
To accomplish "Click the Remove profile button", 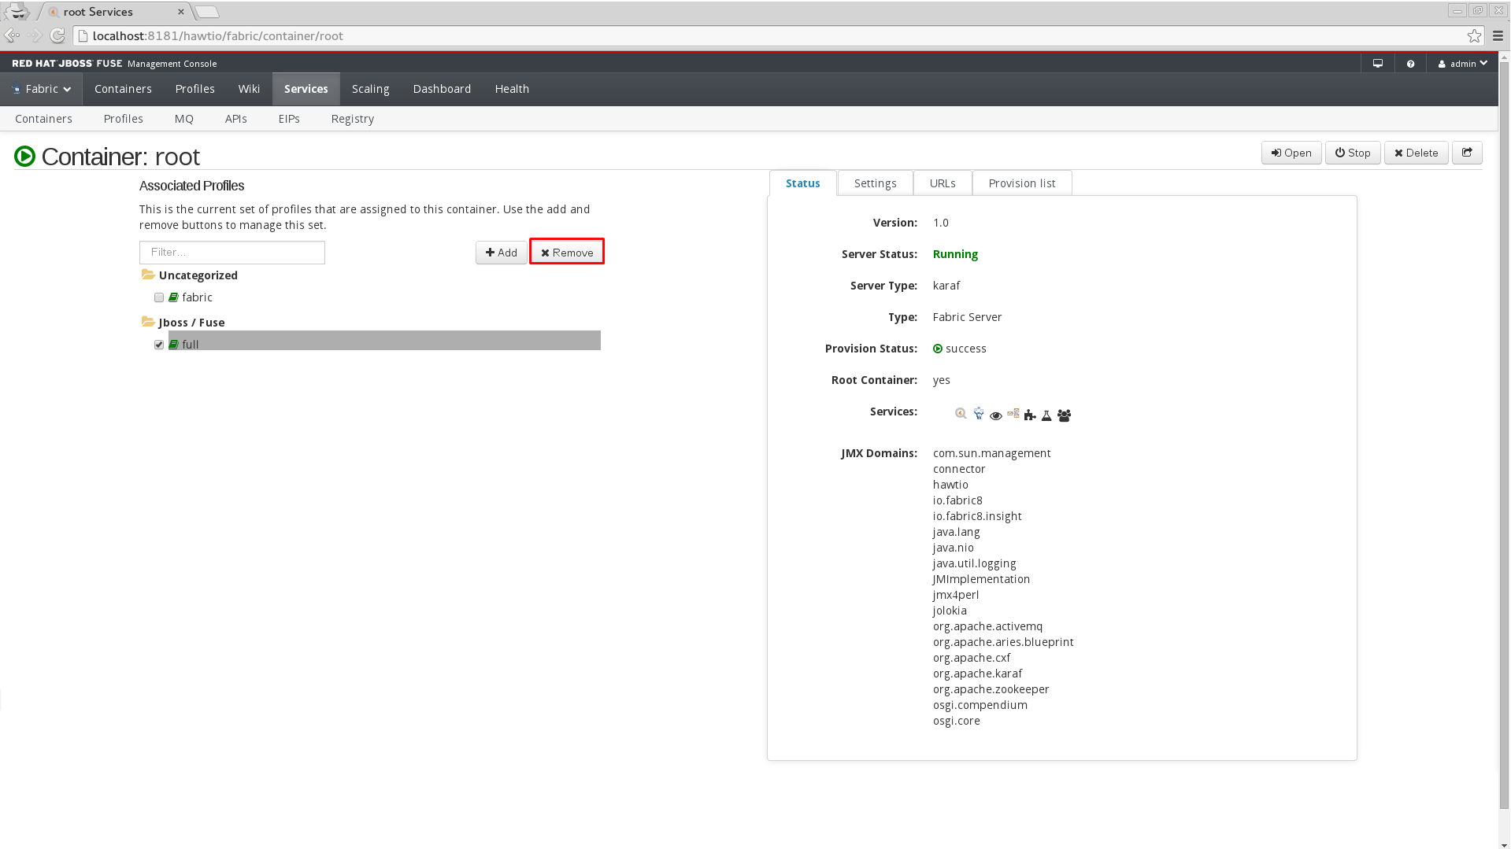I will pyautogui.click(x=567, y=253).
